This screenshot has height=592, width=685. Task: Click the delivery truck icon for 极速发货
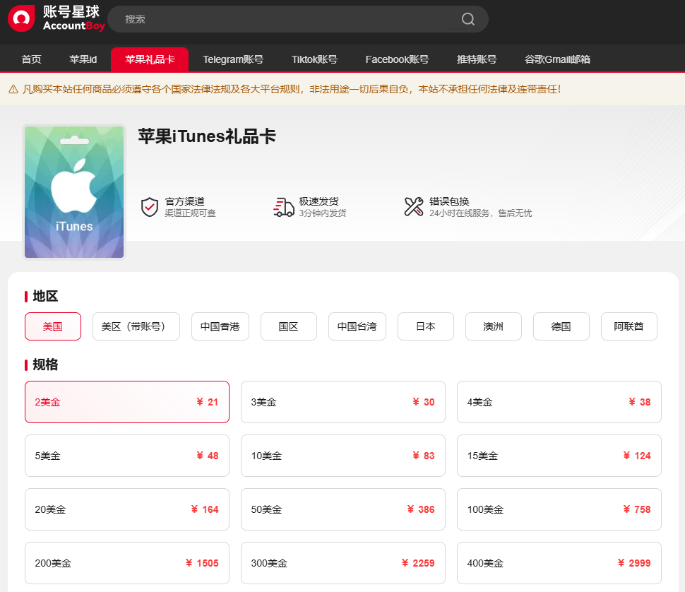click(283, 207)
